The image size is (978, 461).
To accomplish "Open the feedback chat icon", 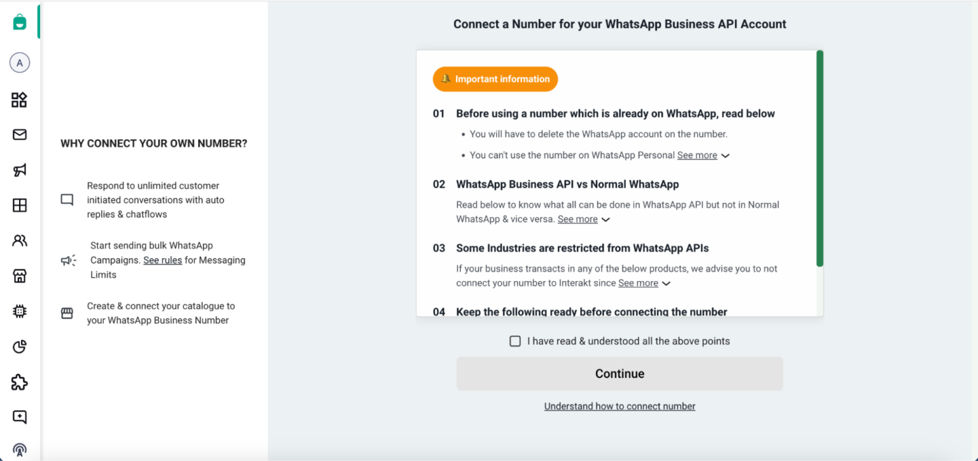I will click(19, 416).
